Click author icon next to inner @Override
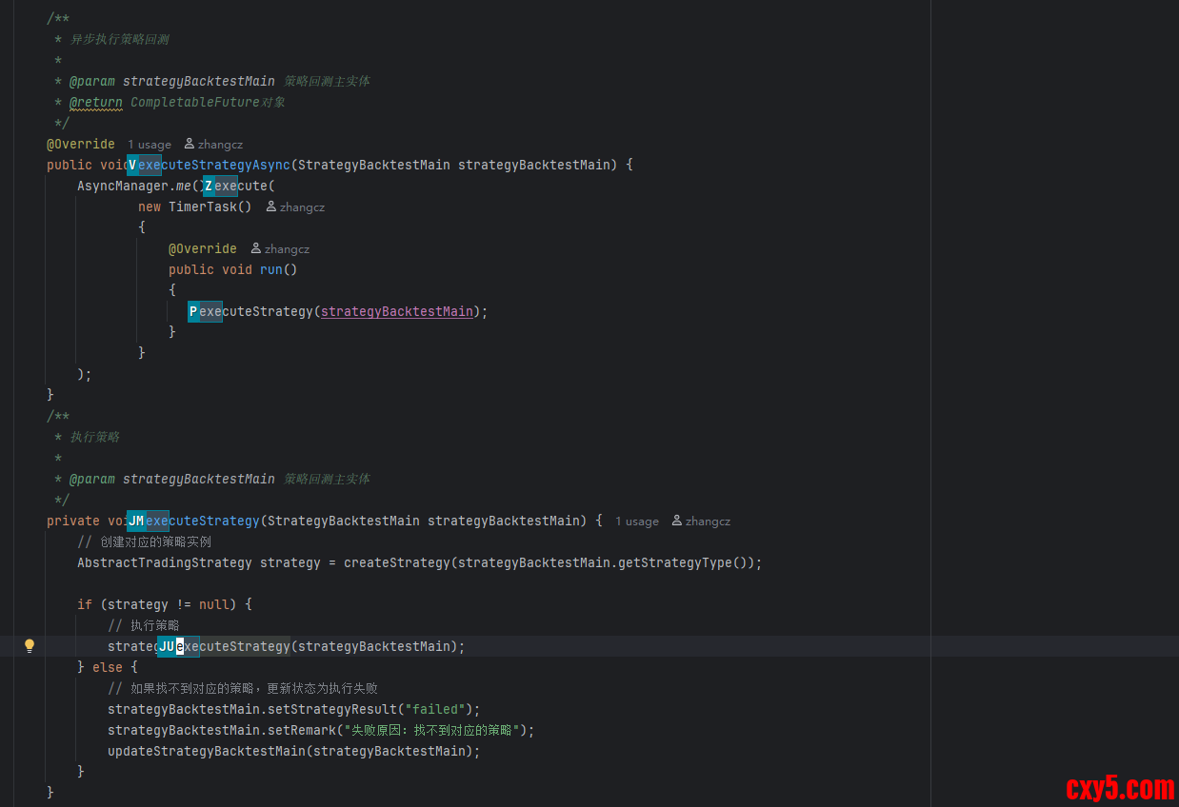This screenshot has width=1179, height=807. 256,249
